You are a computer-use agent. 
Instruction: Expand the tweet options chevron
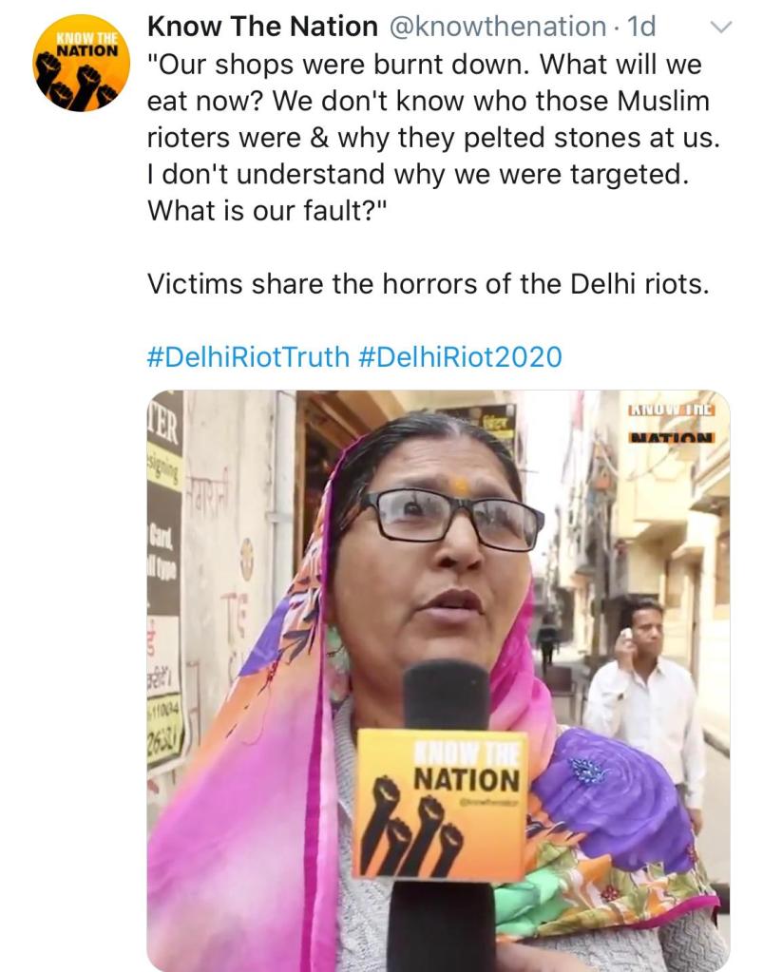[722, 29]
